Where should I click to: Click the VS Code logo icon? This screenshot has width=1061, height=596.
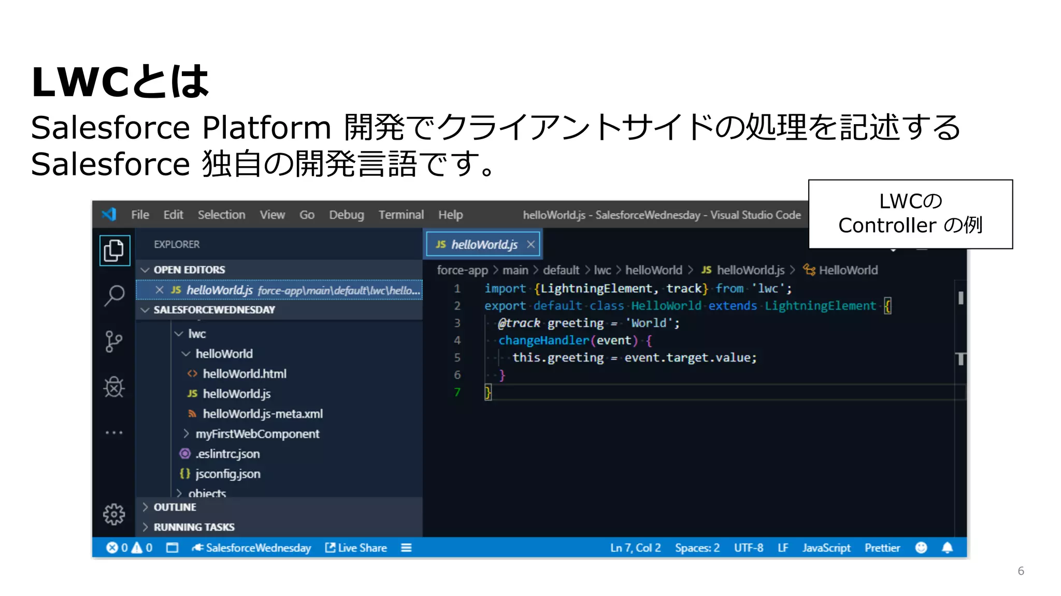pos(109,214)
